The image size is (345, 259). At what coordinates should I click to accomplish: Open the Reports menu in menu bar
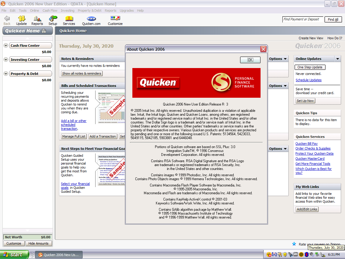tap(111, 10)
